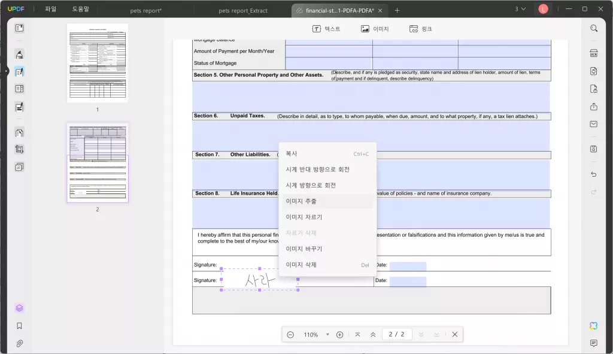
Task: Click the UPDF logo
Action: click(16, 9)
